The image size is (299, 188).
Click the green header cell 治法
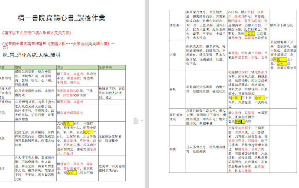(x=77, y=67)
